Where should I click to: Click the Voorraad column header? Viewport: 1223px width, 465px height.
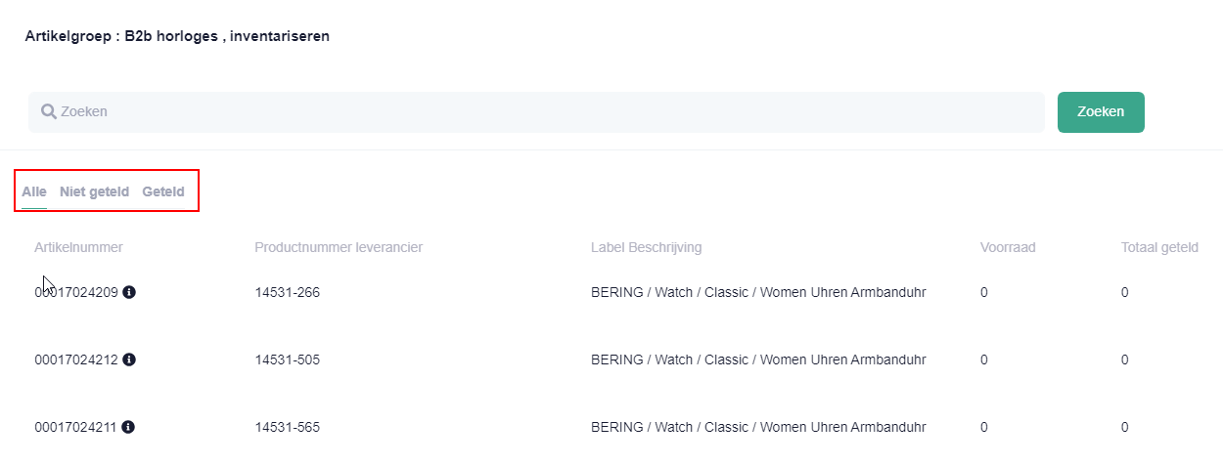tap(1008, 247)
